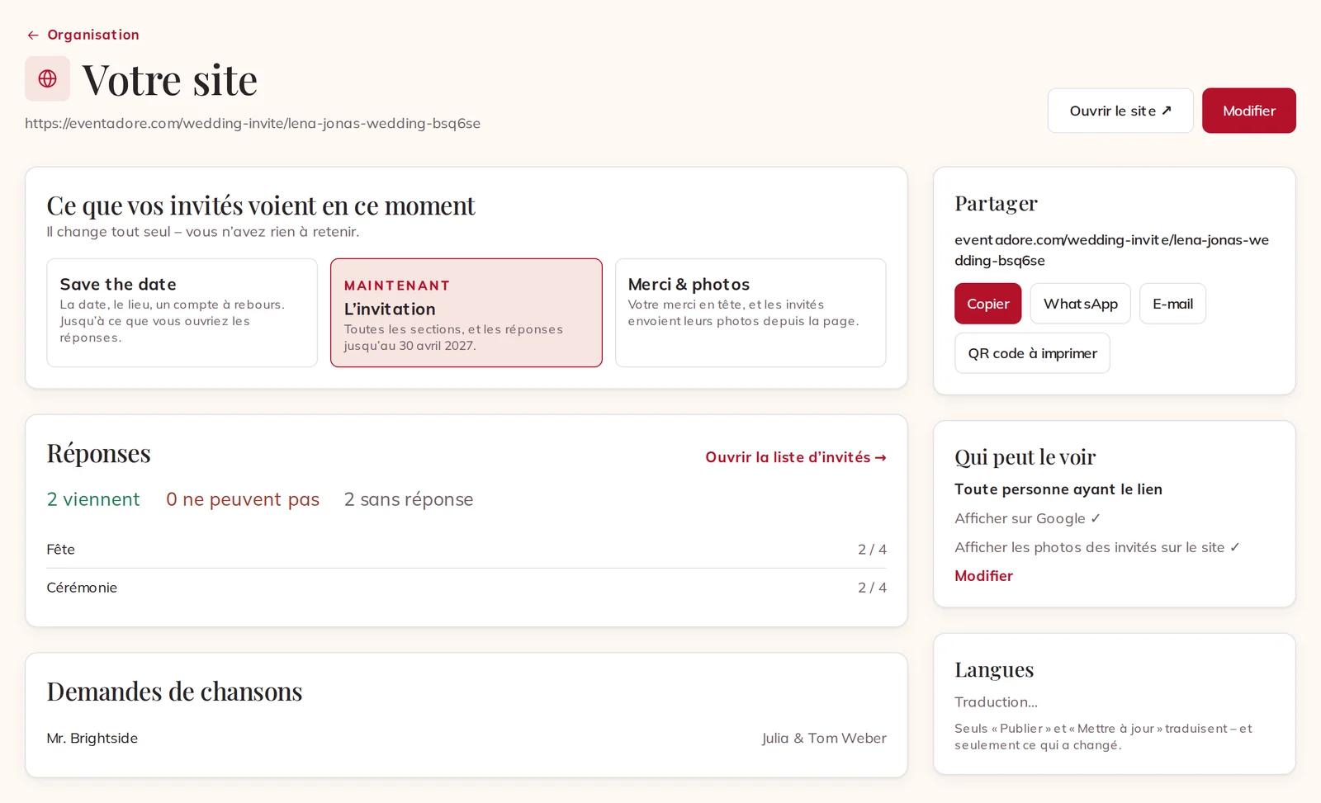1321x803 pixels.
Task: Open the guest list link
Action: click(796, 457)
